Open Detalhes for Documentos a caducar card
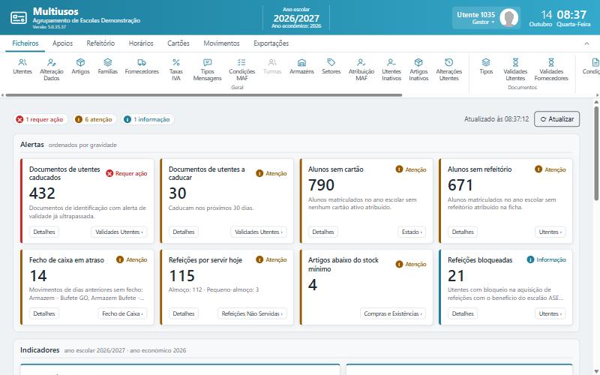 coord(184,232)
